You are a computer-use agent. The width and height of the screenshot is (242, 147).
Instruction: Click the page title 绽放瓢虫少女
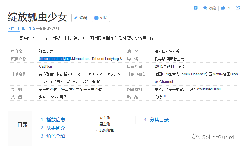[x=38, y=17]
